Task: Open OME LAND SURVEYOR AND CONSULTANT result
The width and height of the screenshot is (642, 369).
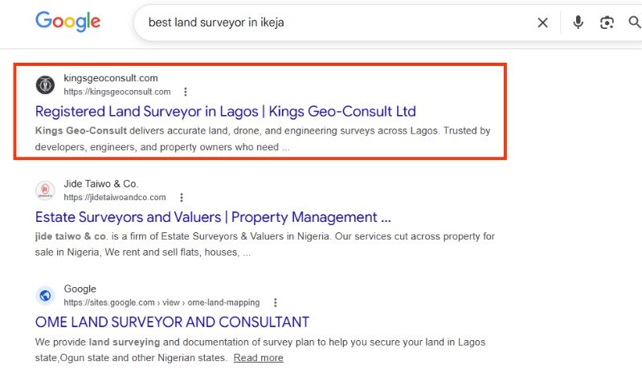Action: pyautogui.click(x=173, y=322)
